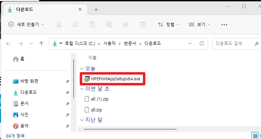261x139 pixels.
Task: Open 바탕 화면 in the sidebar
Action: (x=25, y=81)
